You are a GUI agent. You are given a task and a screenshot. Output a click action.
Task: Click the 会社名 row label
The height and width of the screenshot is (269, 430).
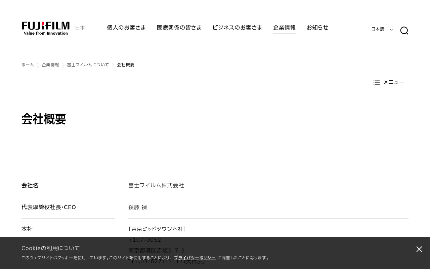tap(30, 185)
